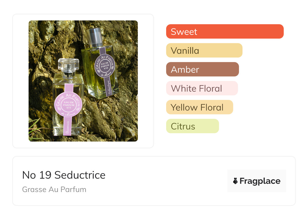
Task: Select the Vanilla accord bar
Action: 204,50
